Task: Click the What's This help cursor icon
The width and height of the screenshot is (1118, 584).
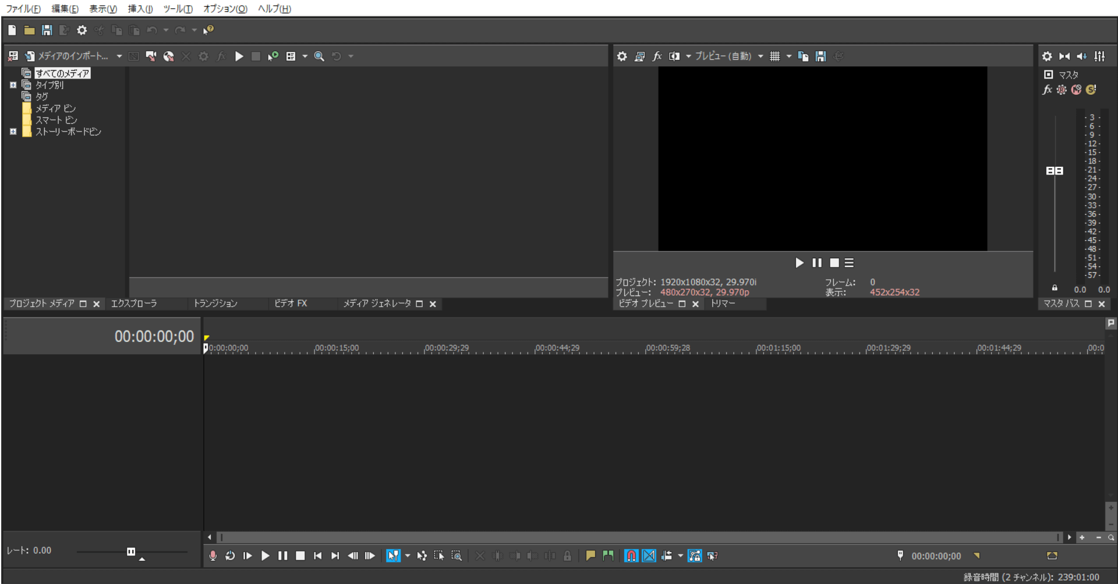Action: click(x=208, y=30)
